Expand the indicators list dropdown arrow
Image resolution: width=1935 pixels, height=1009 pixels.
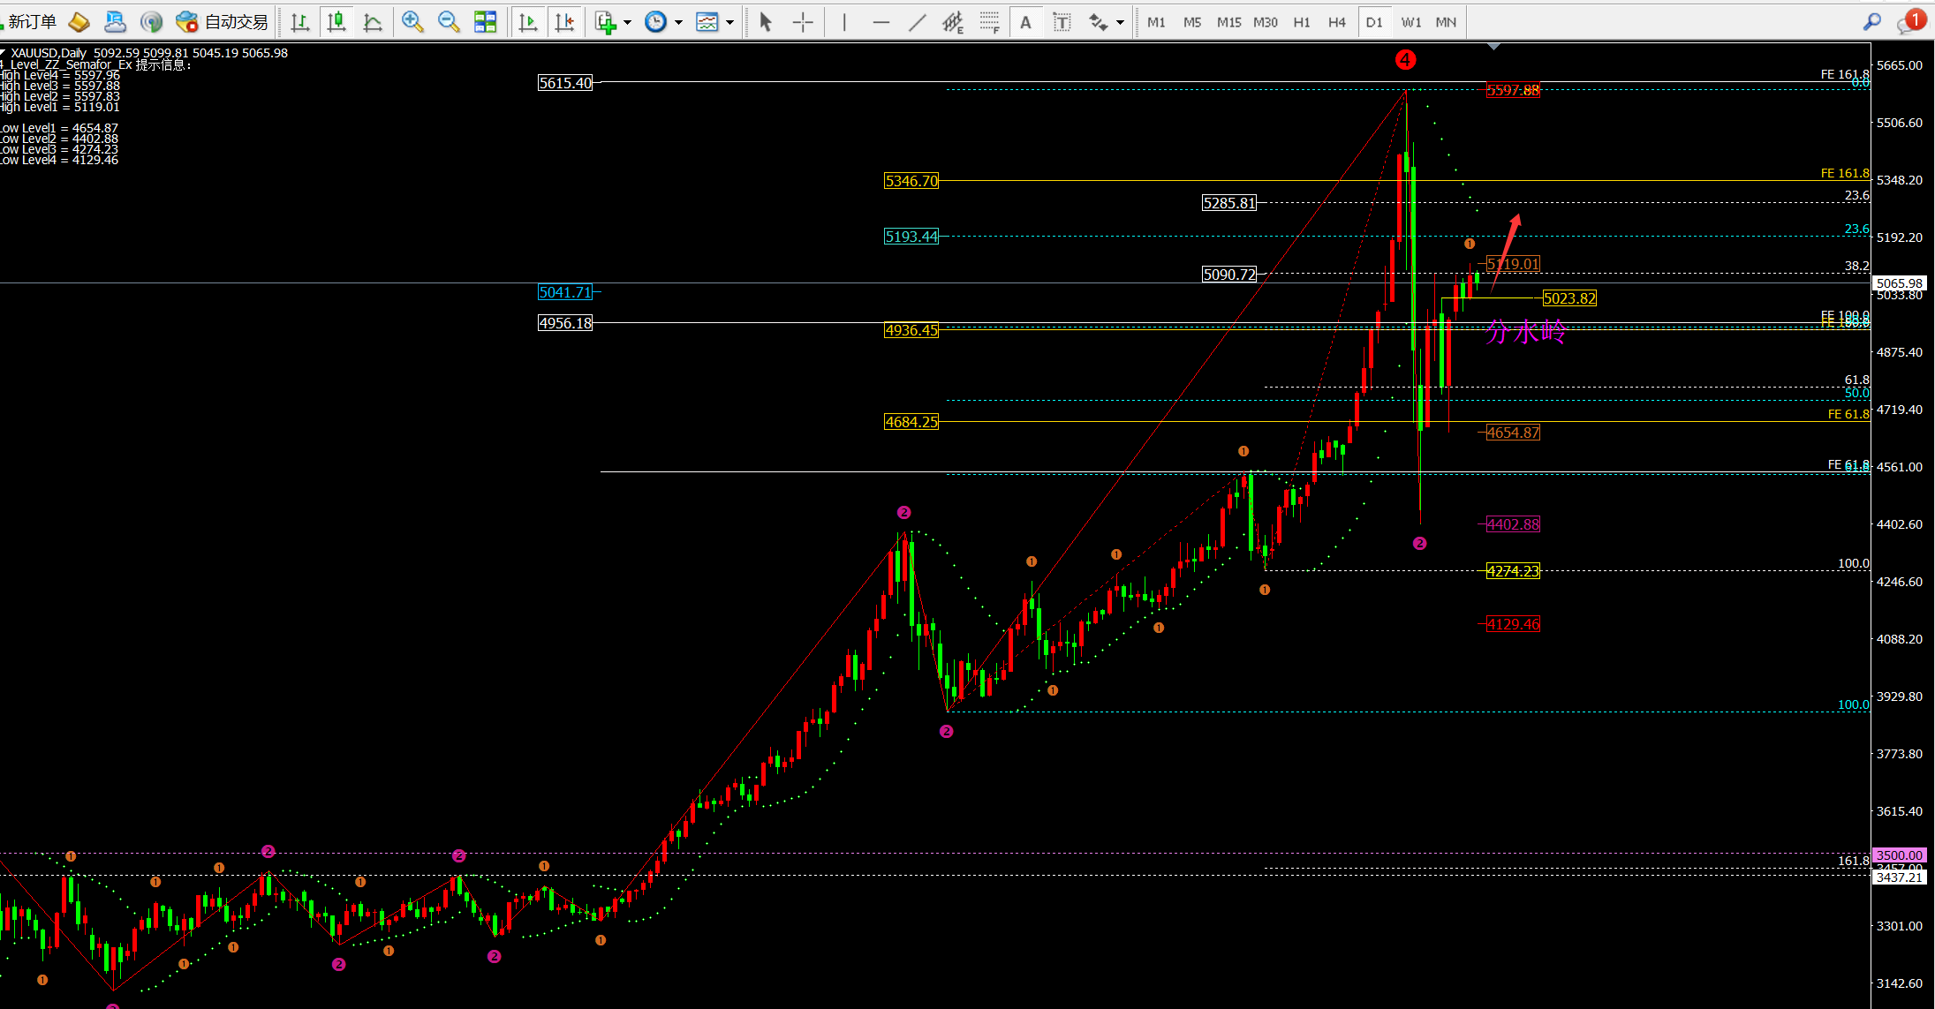tap(627, 22)
